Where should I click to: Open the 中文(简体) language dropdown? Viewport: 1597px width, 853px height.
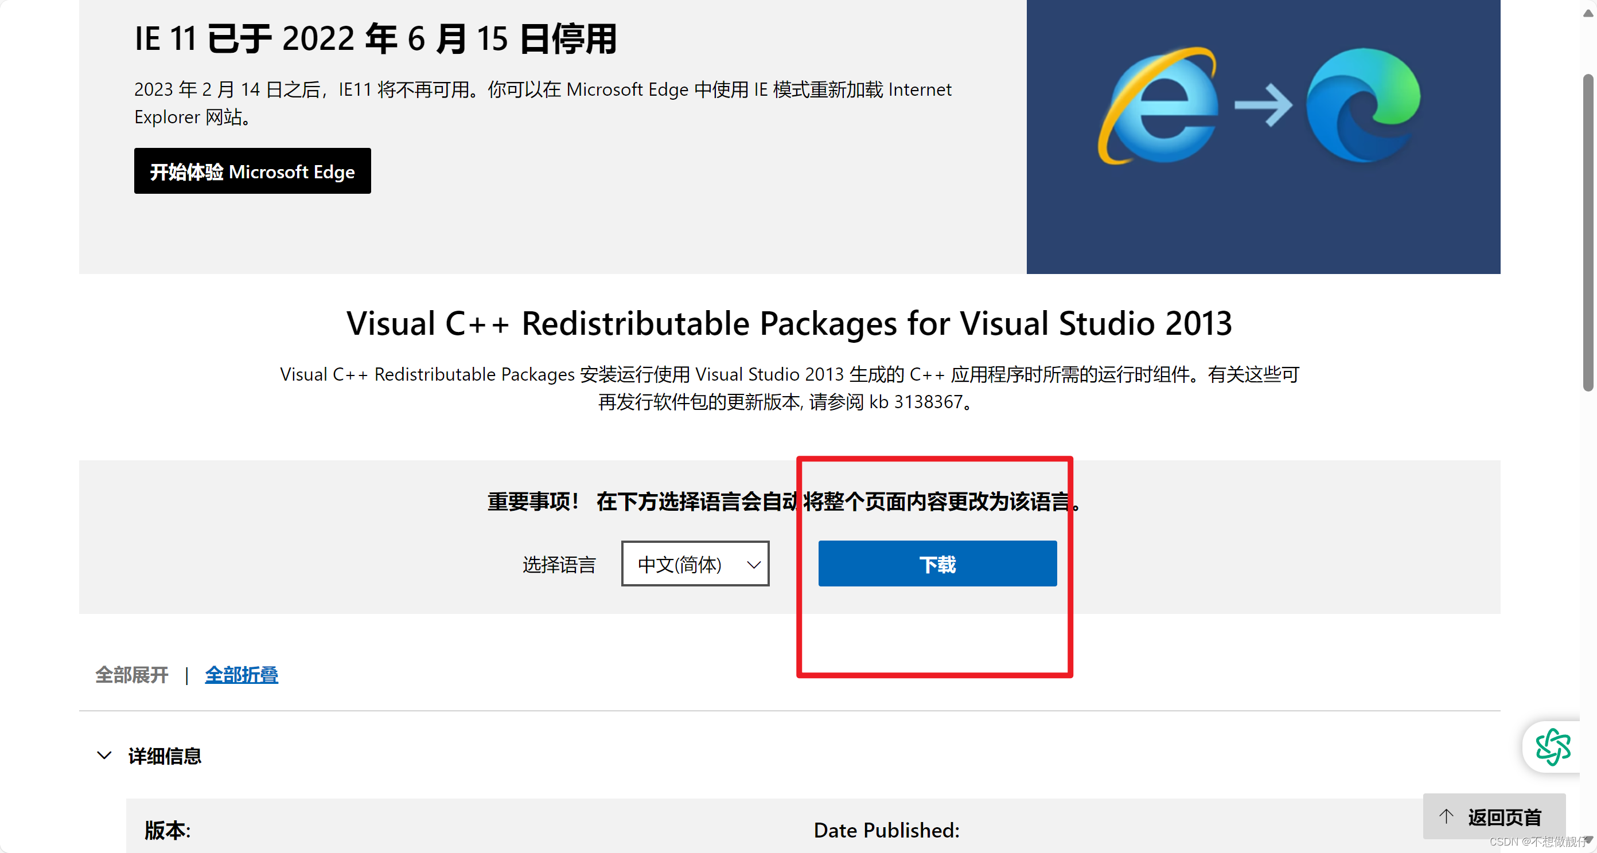[x=695, y=564]
